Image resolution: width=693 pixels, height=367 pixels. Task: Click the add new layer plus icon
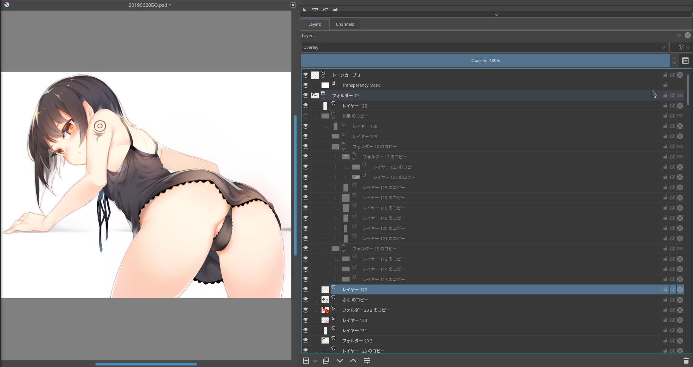pos(306,361)
